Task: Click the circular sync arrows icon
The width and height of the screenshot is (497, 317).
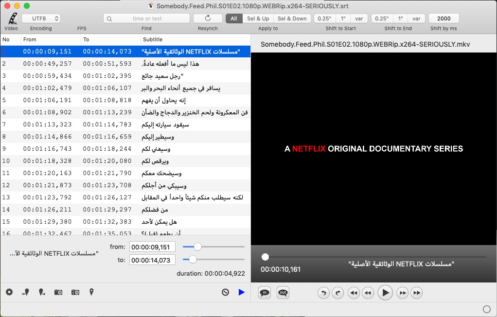Action: point(225,292)
